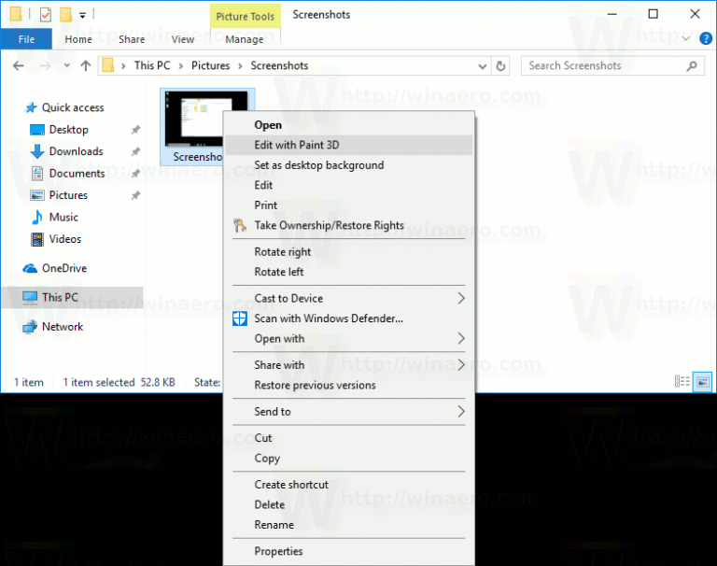Choose Cut from the context menu
The width and height of the screenshot is (717, 566).
point(349,438)
